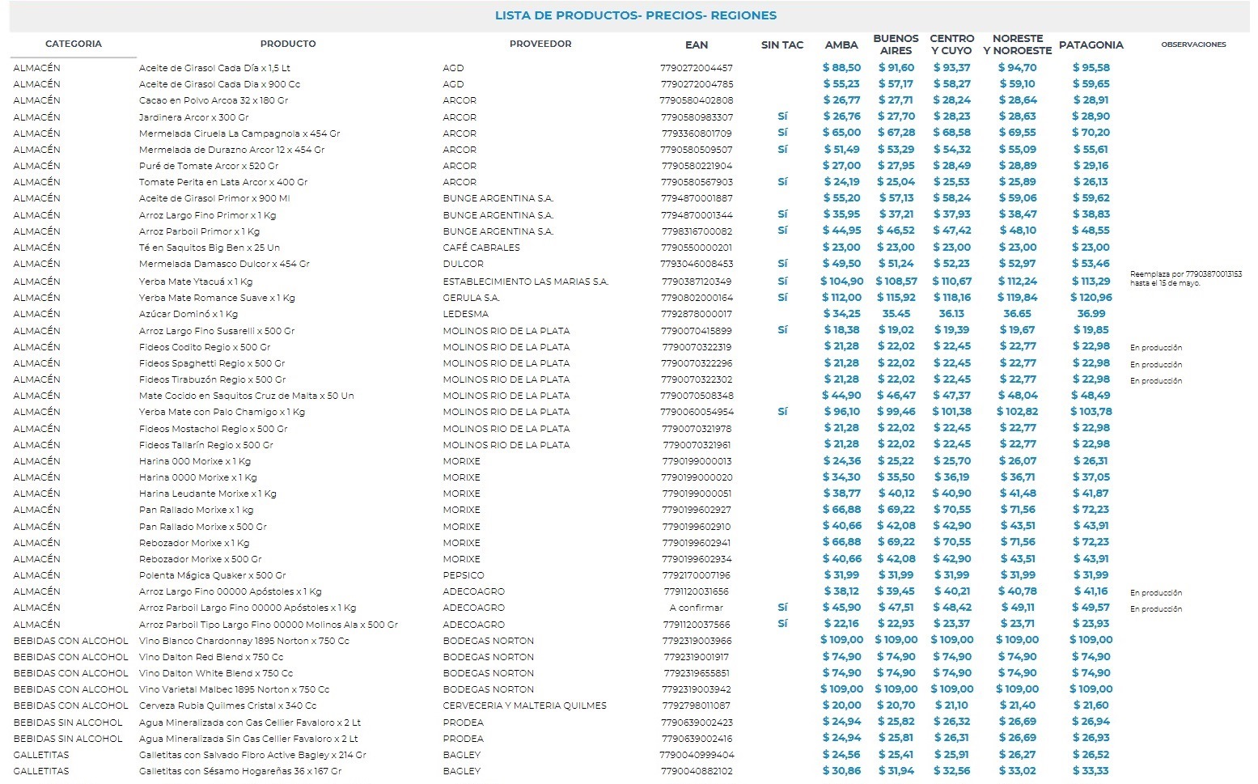This screenshot has width=1258, height=784.
Task: Select the NORESTE Y NOROESTE column header
Action: pyautogui.click(x=1018, y=44)
